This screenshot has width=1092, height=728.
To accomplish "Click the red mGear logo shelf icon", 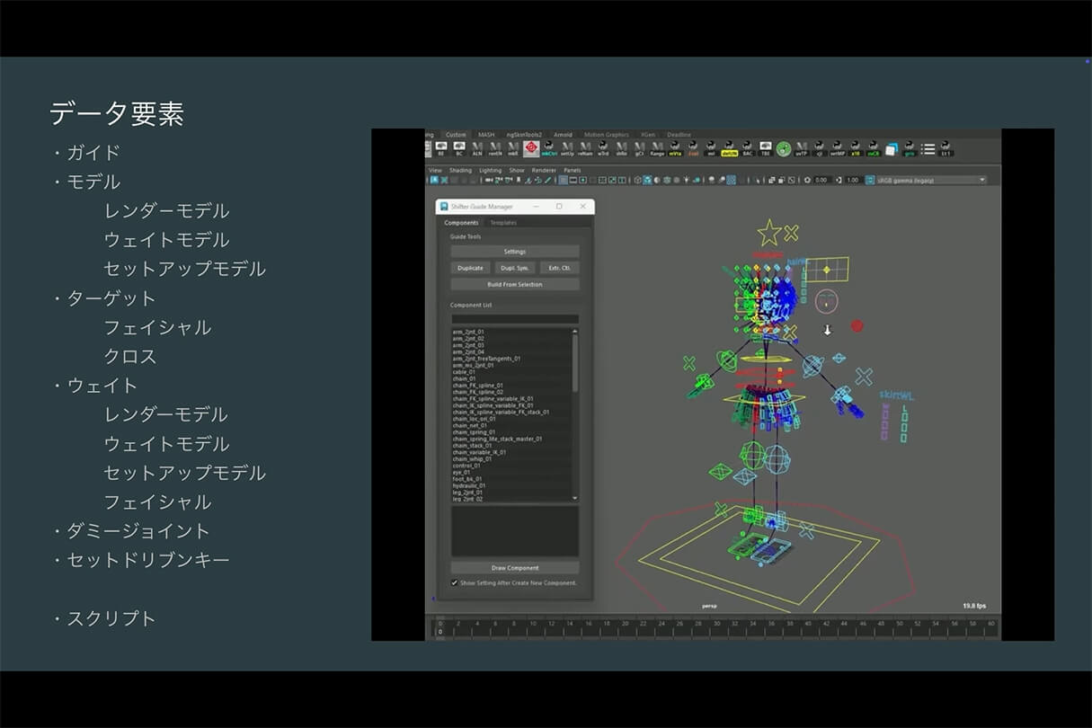I will [531, 148].
